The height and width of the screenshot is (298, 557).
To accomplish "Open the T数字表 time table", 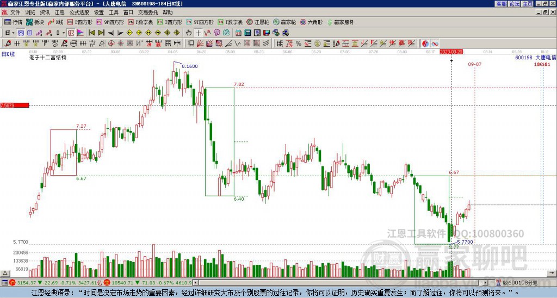I will 230,22.
